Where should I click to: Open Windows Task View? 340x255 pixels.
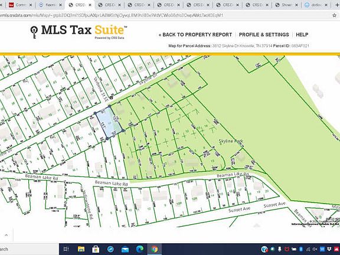pos(66,249)
